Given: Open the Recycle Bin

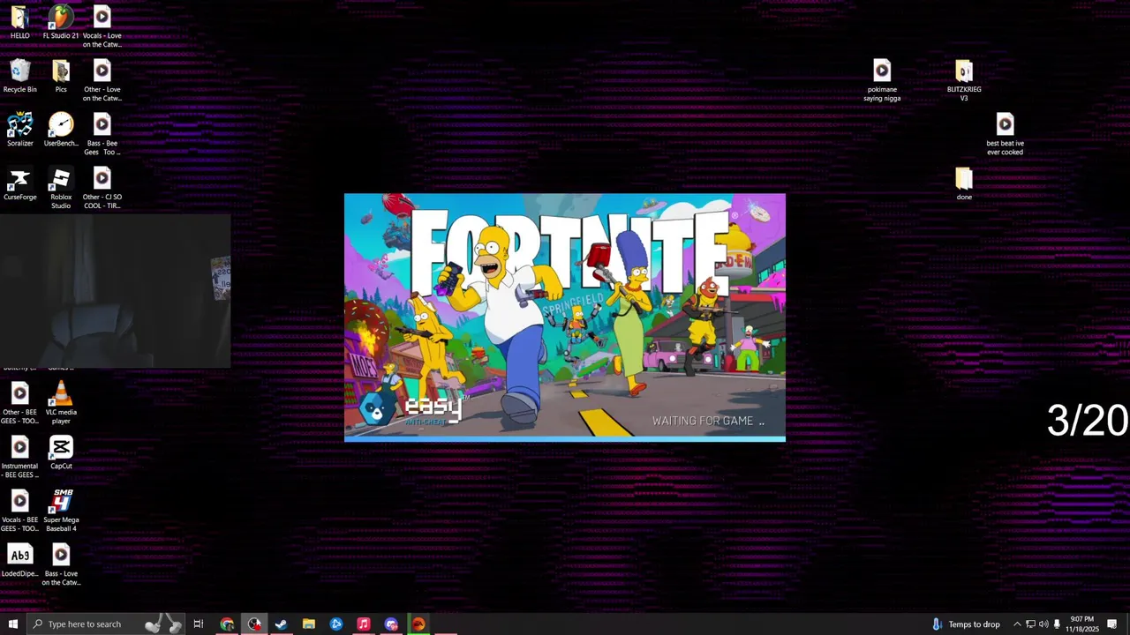Looking at the screenshot, I should point(19,78).
